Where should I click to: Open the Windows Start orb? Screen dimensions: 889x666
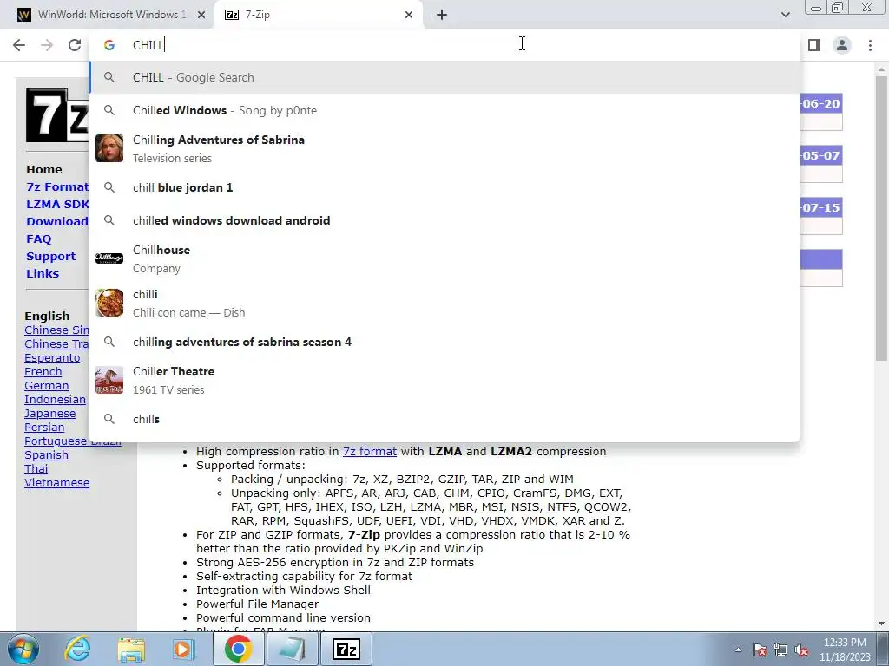click(x=23, y=649)
